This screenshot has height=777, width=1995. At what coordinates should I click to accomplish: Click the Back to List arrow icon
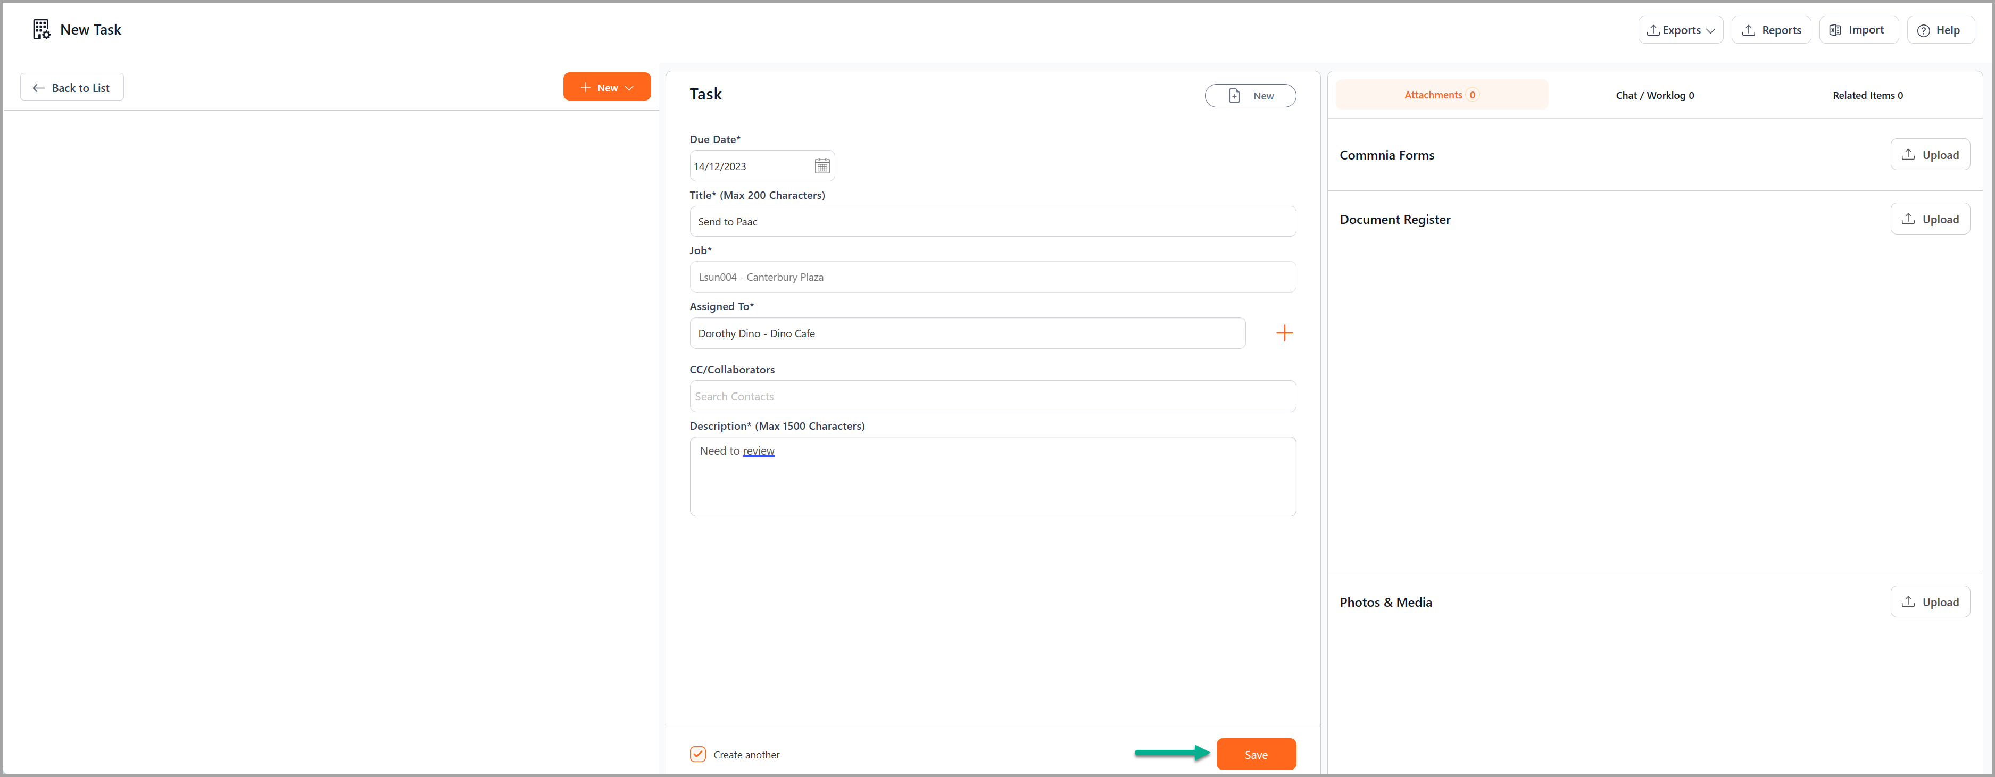click(x=39, y=87)
